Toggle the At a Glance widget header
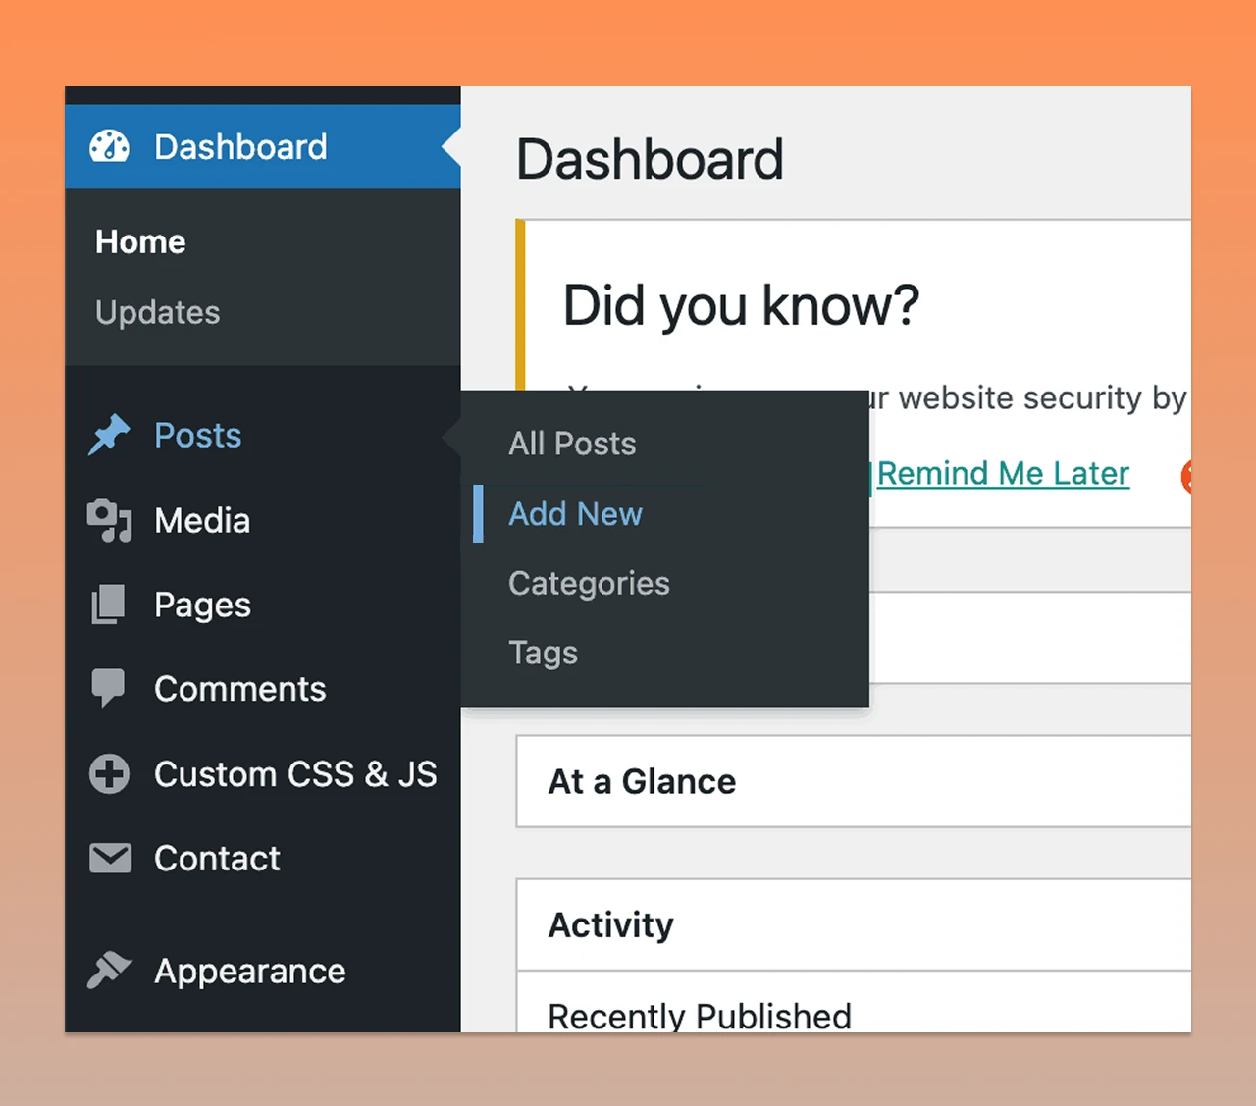The width and height of the screenshot is (1256, 1106). click(854, 782)
